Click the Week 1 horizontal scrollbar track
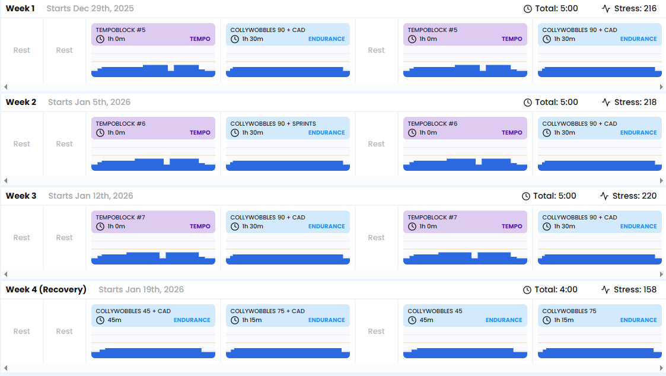 coord(332,87)
